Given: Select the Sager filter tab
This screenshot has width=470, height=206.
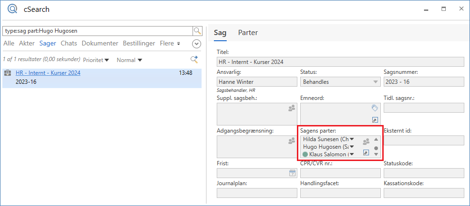Looking at the screenshot, I should pyautogui.click(x=47, y=44).
